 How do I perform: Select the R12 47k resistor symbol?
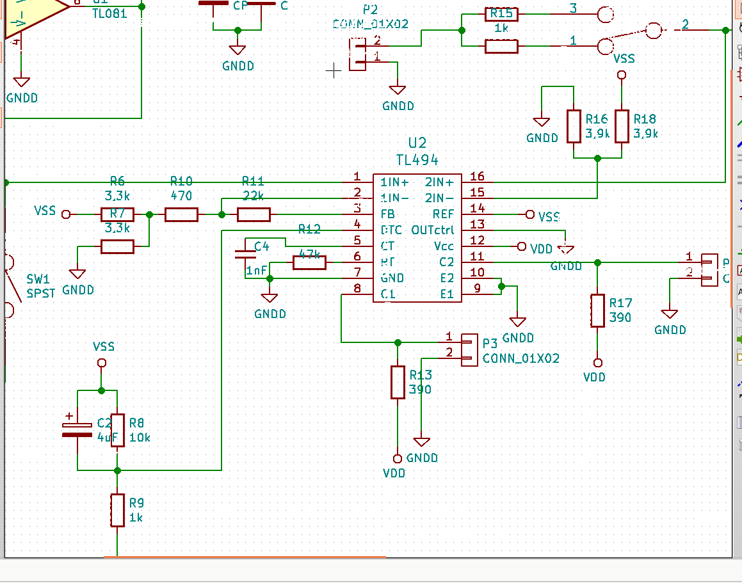coord(309,262)
